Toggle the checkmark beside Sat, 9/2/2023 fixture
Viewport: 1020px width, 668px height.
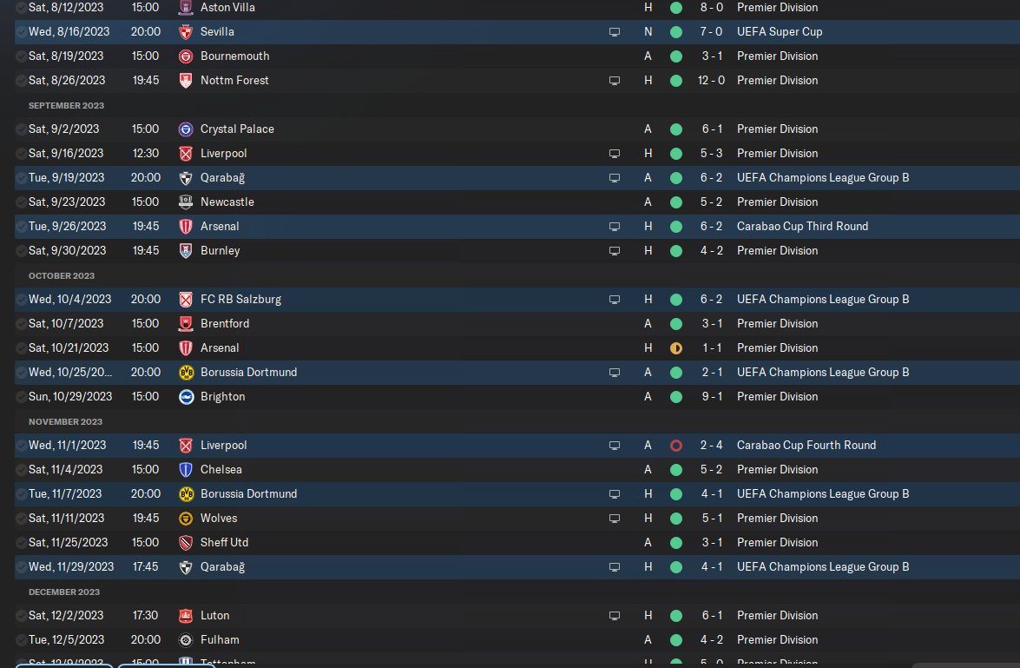(x=22, y=129)
